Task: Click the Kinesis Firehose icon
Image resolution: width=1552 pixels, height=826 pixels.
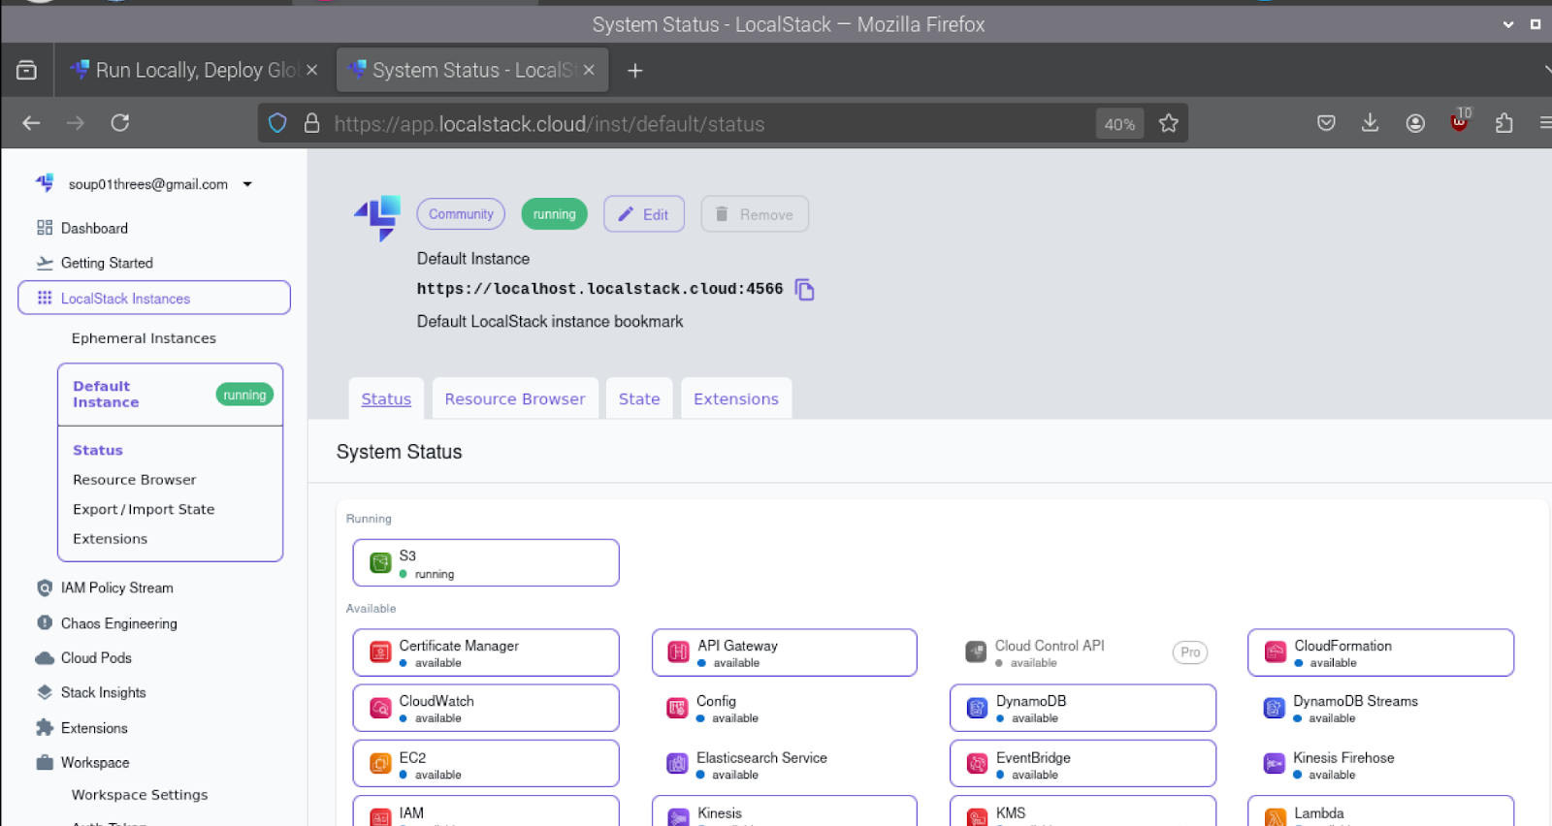Action: 1274,764
